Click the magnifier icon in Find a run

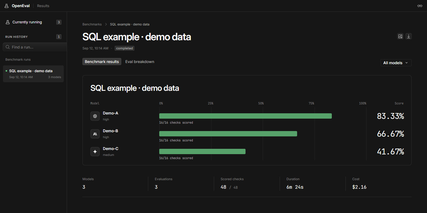tap(8, 47)
